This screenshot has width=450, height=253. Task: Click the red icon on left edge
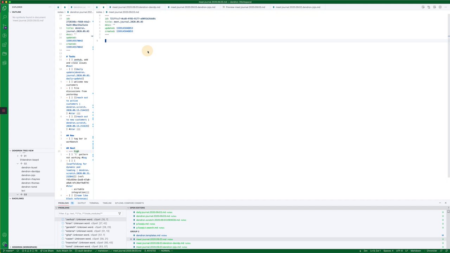[4, 111]
